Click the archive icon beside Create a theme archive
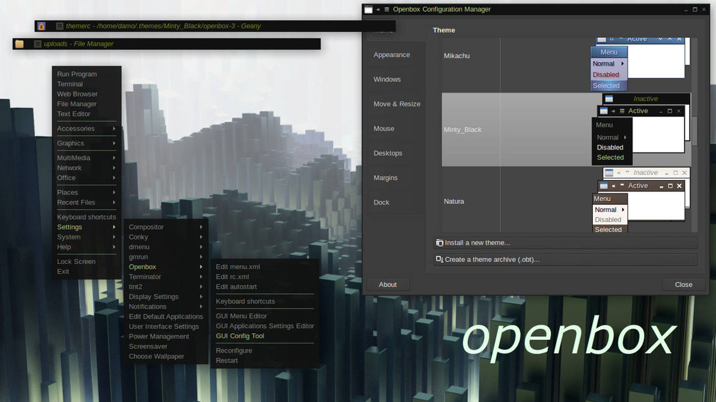The width and height of the screenshot is (716, 402). click(x=440, y=259)
